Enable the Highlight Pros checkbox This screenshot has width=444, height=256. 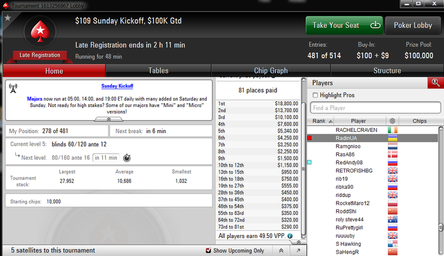pyautogui.click(x=315, y=95)
